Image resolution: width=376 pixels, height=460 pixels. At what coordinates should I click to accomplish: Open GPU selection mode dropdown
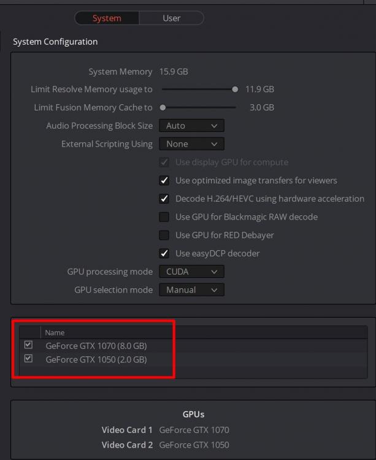click(191, 289)
